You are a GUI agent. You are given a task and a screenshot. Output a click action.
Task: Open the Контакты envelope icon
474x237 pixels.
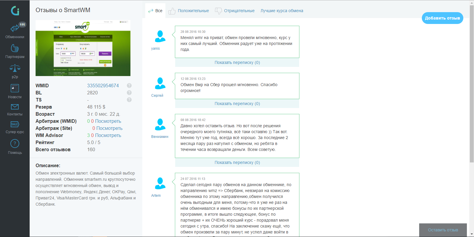[15, 107]
